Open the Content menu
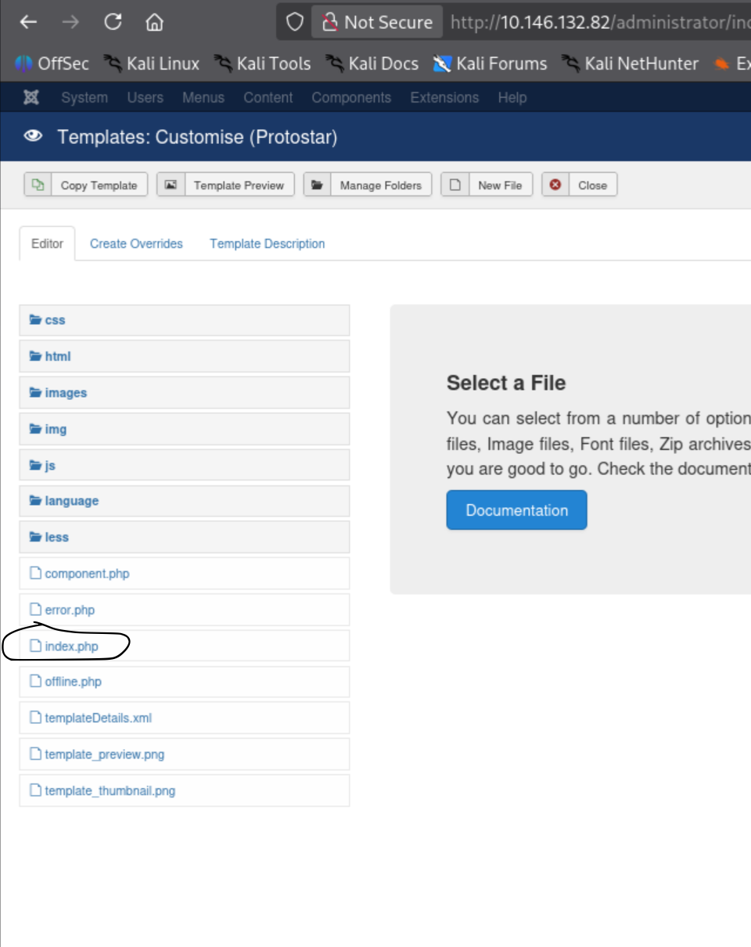Image resolution: width=751 pixels, height=947 pixels. point(268,98)
